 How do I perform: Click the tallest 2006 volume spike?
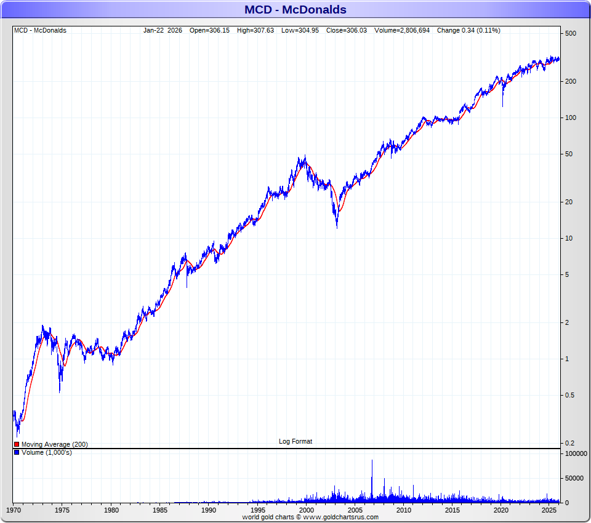[372, 481]
